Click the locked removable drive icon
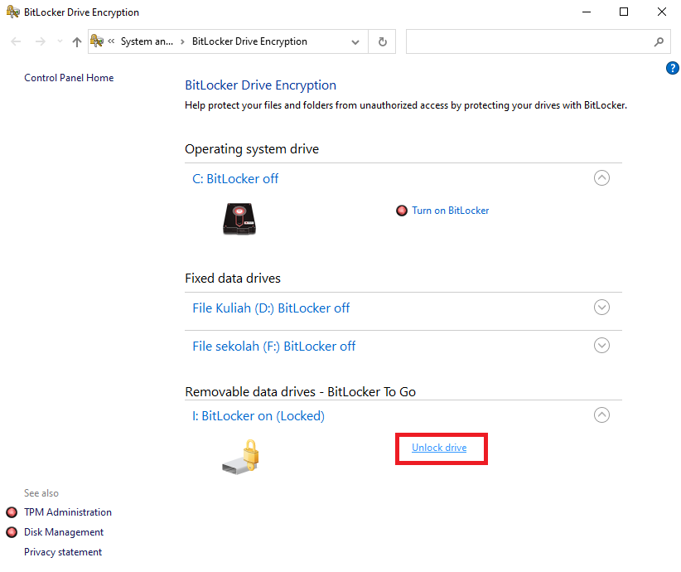The height and width of the screenshot is (572, 681). pyautogui.click(x=239, y=456)
